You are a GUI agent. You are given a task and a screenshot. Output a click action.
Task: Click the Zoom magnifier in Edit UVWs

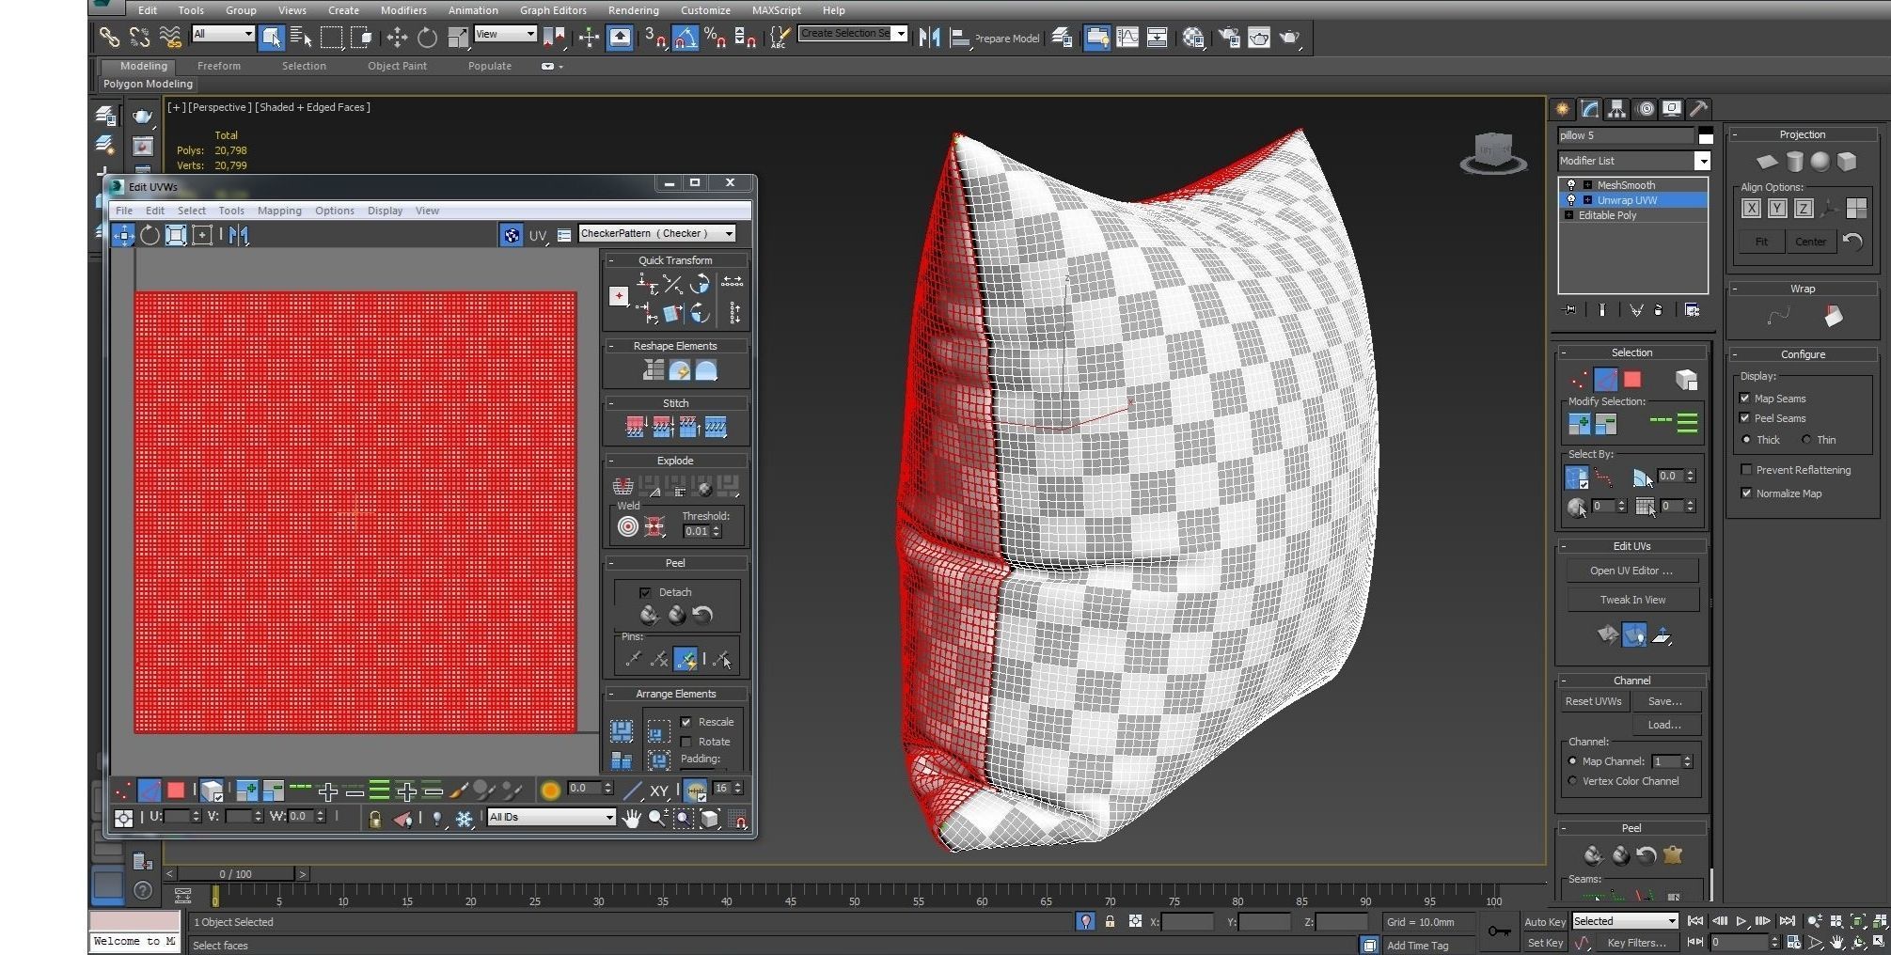tap(656, 819)
